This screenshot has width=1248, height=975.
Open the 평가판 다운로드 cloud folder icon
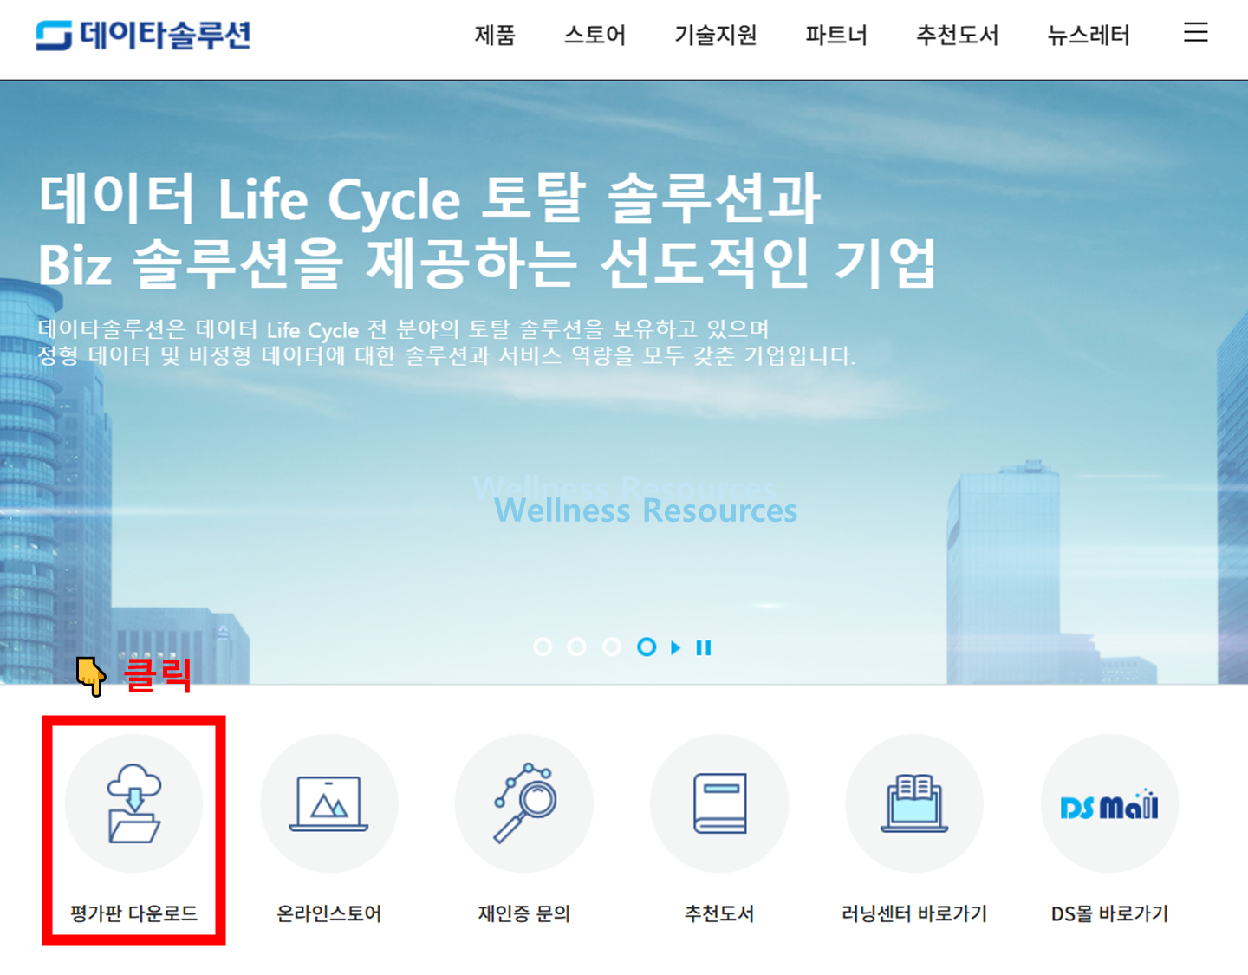(134, 803)
